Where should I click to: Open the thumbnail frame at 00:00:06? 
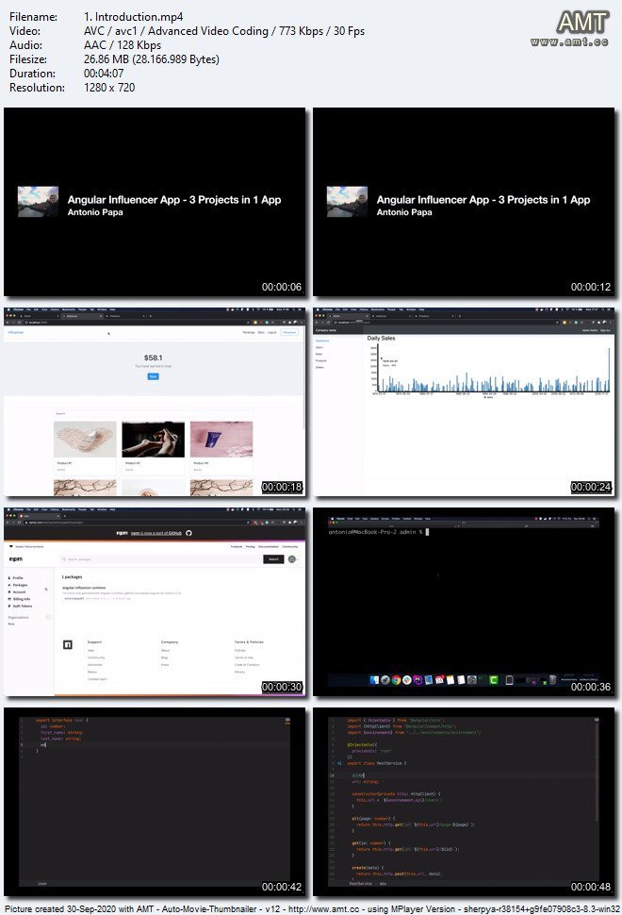[155, 202]
